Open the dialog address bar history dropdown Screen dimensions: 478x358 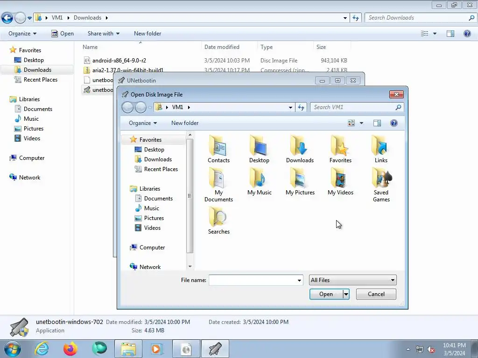tap(290, 107)
